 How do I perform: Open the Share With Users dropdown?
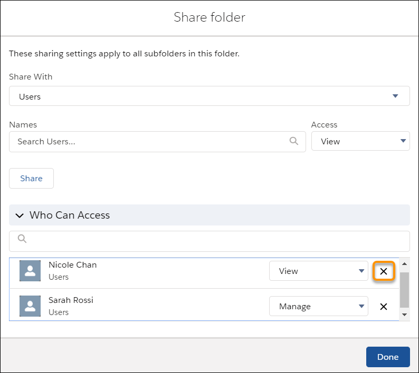[209, 96]
